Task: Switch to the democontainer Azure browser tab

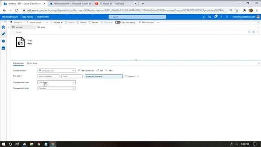Action: pos(71,4)
